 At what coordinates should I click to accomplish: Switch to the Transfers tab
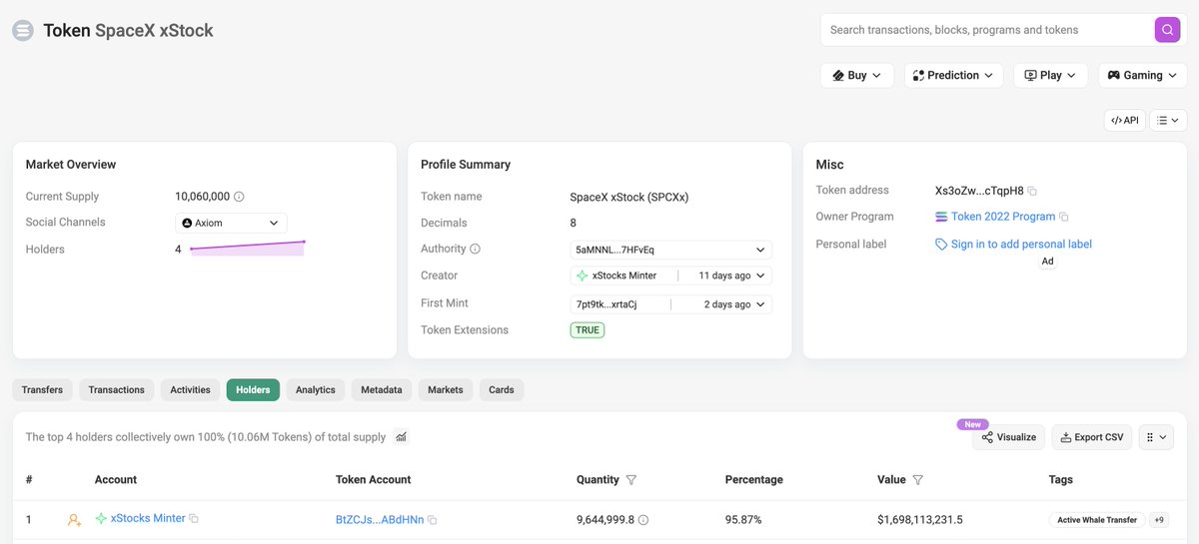[42, 390]
